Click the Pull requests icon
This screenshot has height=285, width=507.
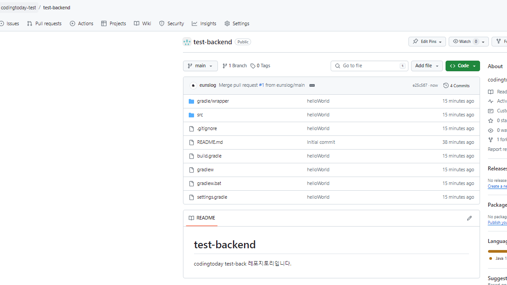pos(30,23)
